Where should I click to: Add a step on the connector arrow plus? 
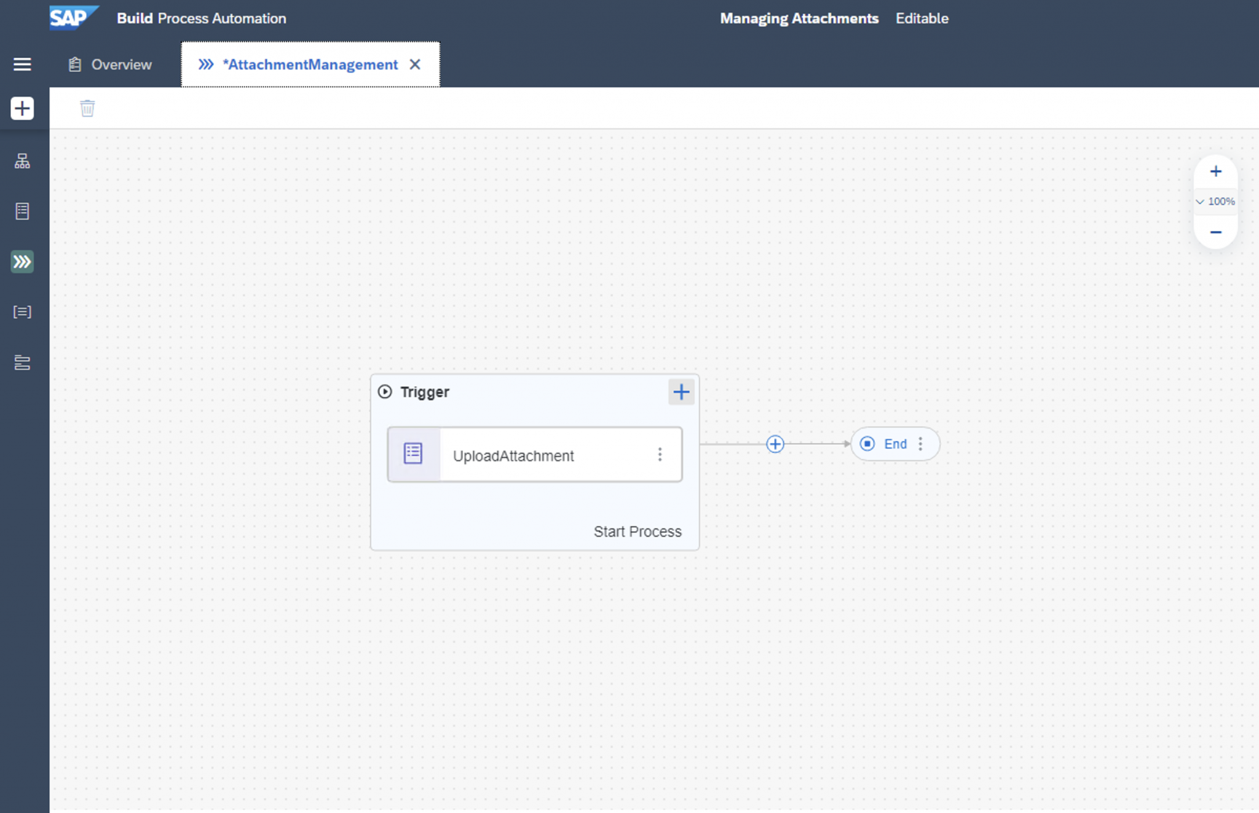pyautogui.click(x=775, y=444)
